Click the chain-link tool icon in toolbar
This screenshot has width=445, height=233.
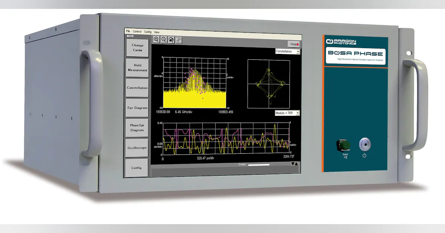178,40
